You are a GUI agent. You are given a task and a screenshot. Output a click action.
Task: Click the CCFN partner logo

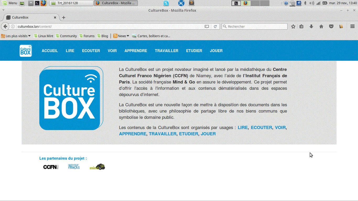click(x=51, y=167)
